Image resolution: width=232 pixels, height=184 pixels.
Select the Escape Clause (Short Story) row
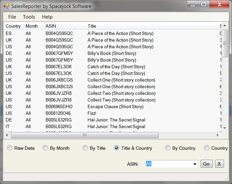pos(113,106)
